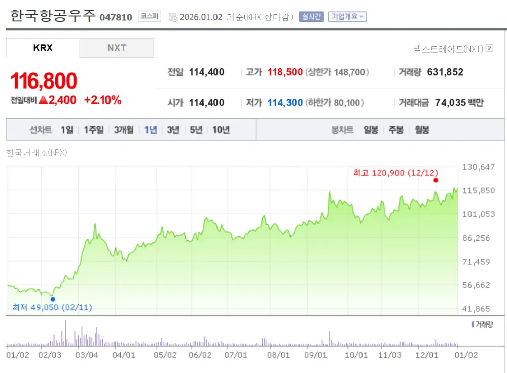Click the 하한가 80,100 text
This screenshot has width=507, height=373.
pyautogui.click(x=334, y=103)
